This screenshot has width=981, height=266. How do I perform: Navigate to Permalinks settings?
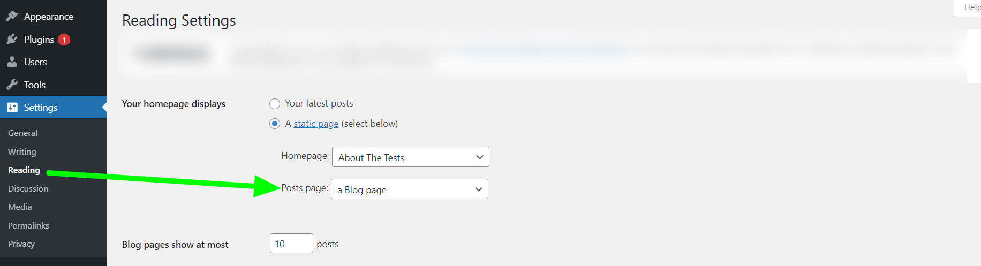(28, 225)
